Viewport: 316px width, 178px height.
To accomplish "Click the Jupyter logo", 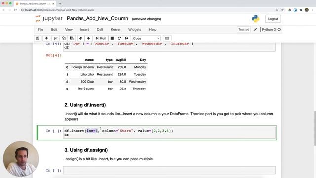I will pos(49,18).
